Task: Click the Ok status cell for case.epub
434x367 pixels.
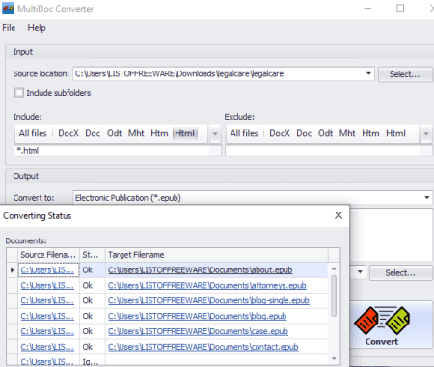Action: click(x=93, y=331)
